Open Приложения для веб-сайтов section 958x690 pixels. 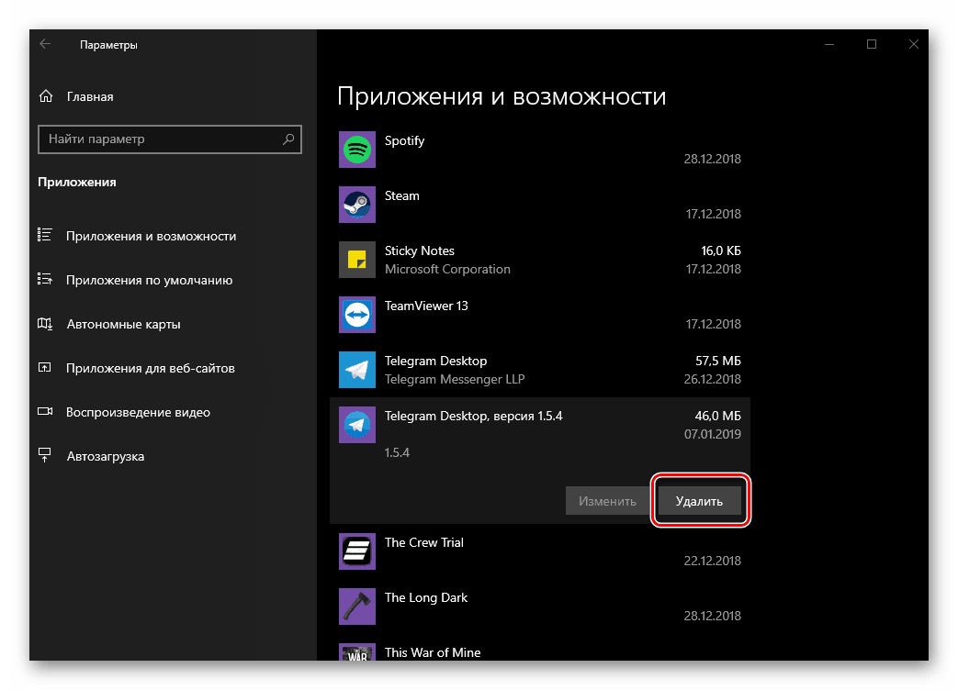click(147, 368)
